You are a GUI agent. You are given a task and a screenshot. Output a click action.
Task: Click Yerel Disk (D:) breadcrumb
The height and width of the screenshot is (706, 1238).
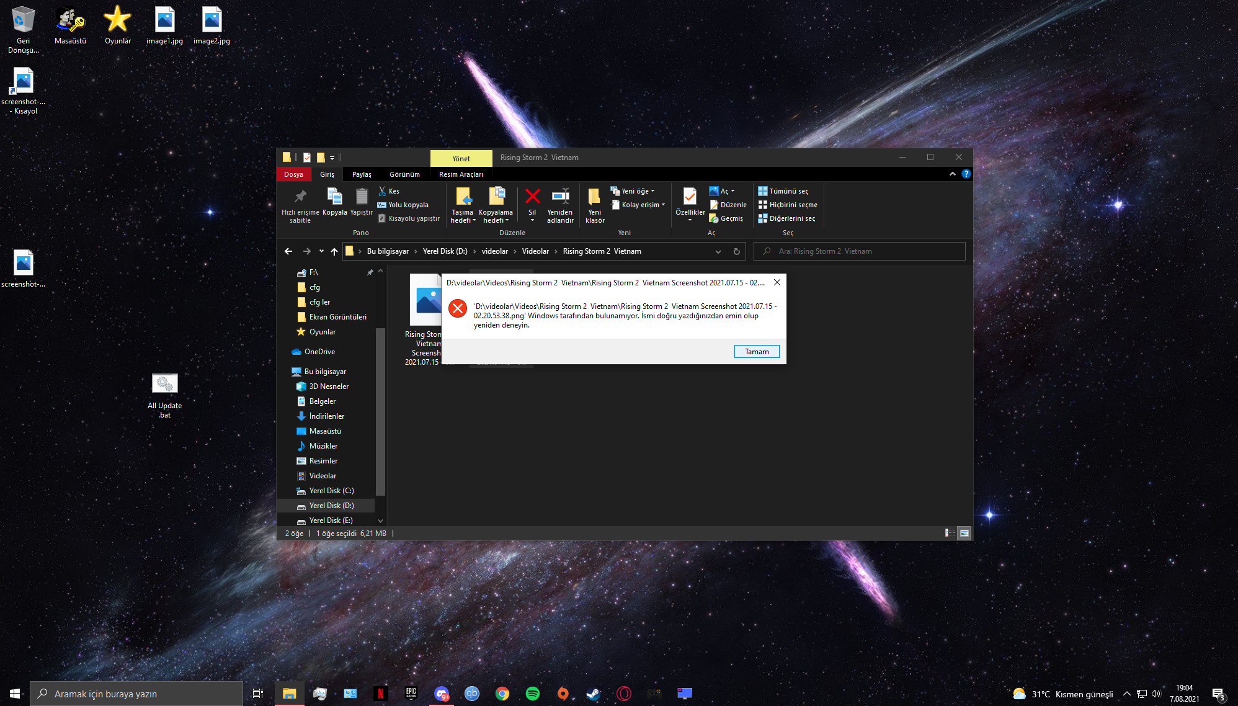tap(445, 251)
